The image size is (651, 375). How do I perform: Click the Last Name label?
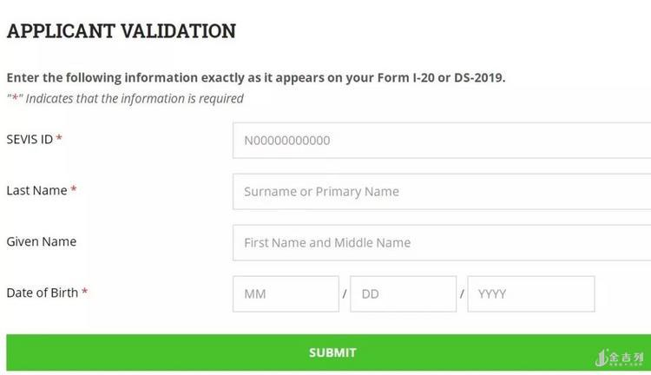(36, 190)
